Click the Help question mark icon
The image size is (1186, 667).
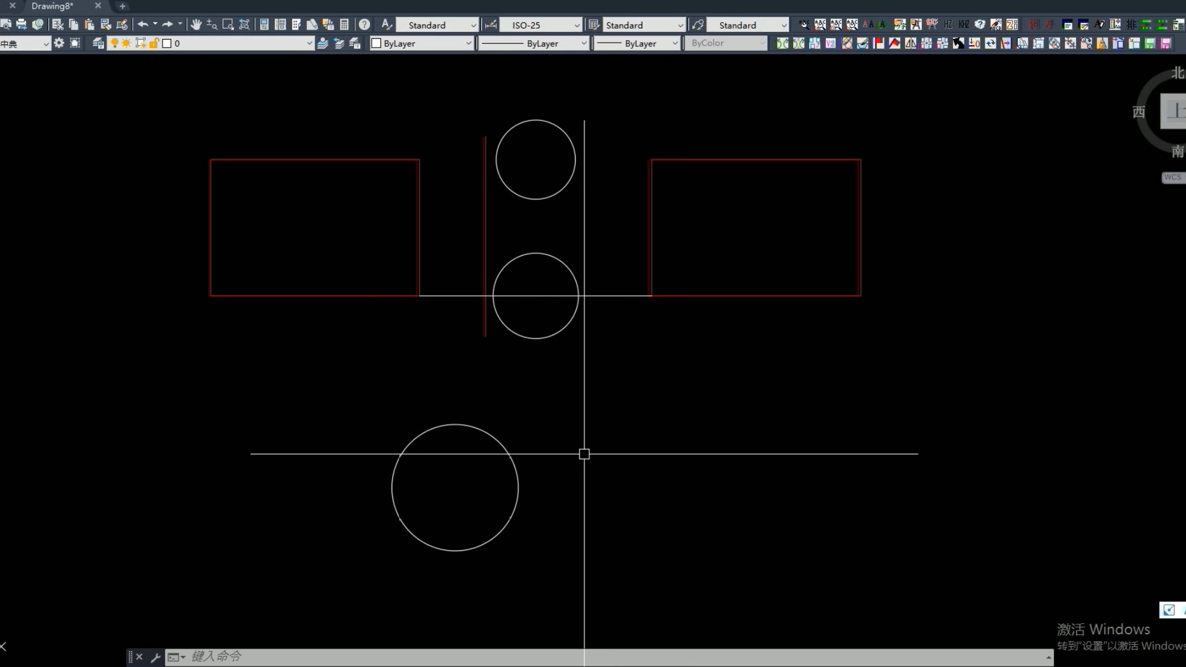tap(364, 25)
